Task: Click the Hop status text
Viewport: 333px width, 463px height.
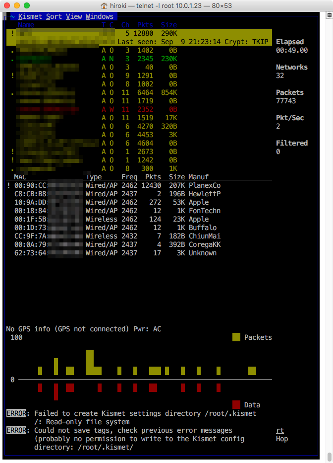Action: [282, 439]
